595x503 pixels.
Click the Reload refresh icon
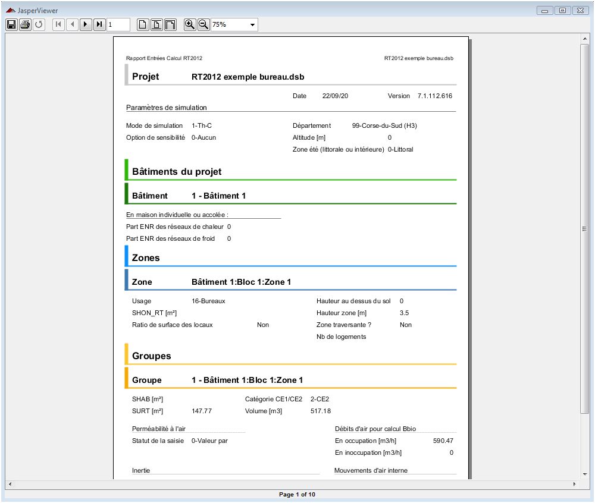click(39, 24)
